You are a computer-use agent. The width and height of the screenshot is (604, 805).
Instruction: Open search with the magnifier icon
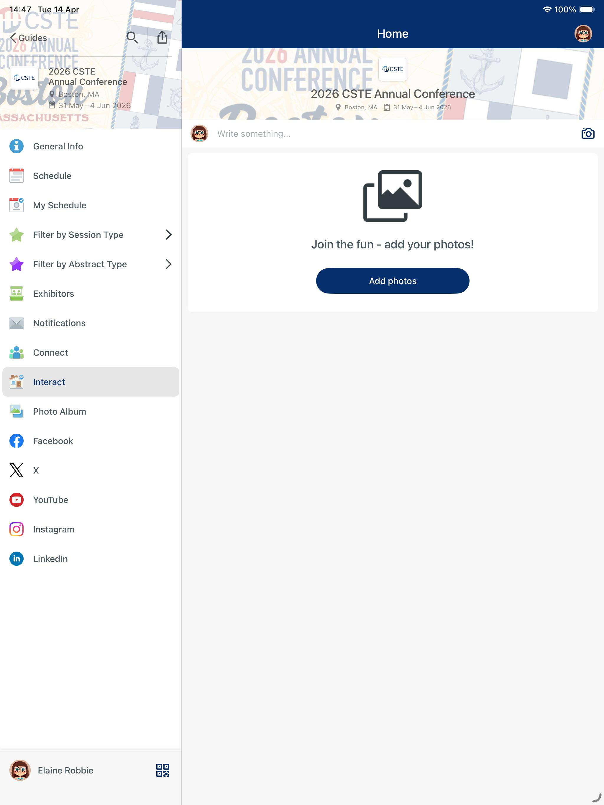pos(132,37)
